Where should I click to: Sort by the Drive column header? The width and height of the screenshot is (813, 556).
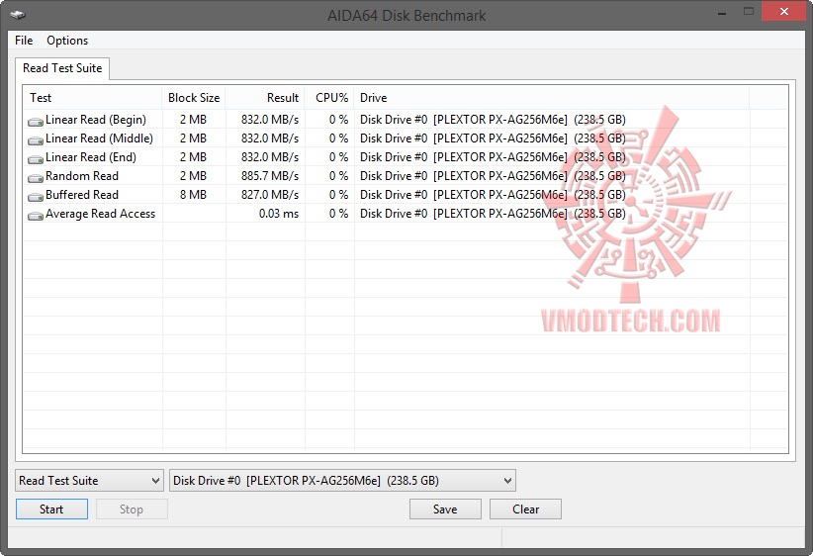tap(552, 98)
